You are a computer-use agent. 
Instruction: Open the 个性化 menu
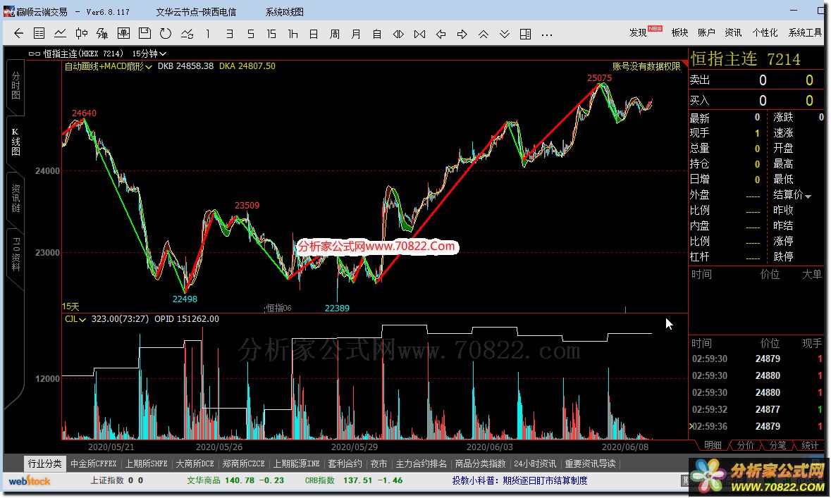(765, 33)
